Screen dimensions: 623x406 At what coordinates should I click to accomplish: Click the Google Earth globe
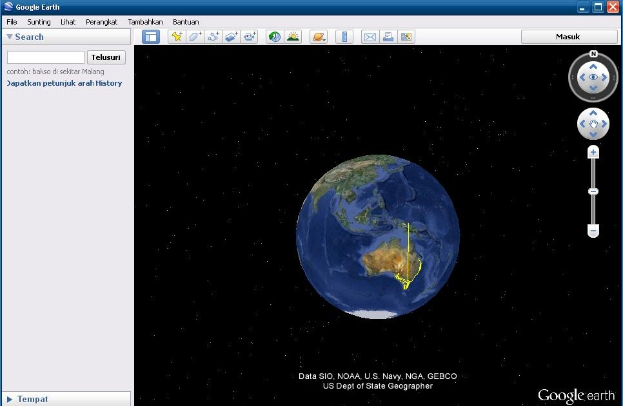[x=378, y=237]
